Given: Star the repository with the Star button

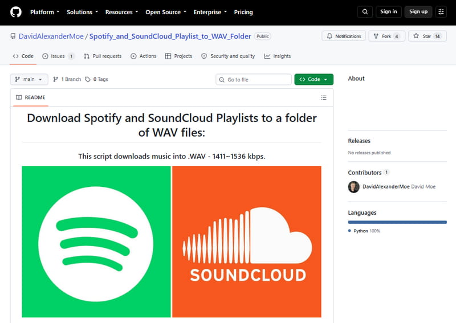Looking at the screenshot, I should 427,36.
